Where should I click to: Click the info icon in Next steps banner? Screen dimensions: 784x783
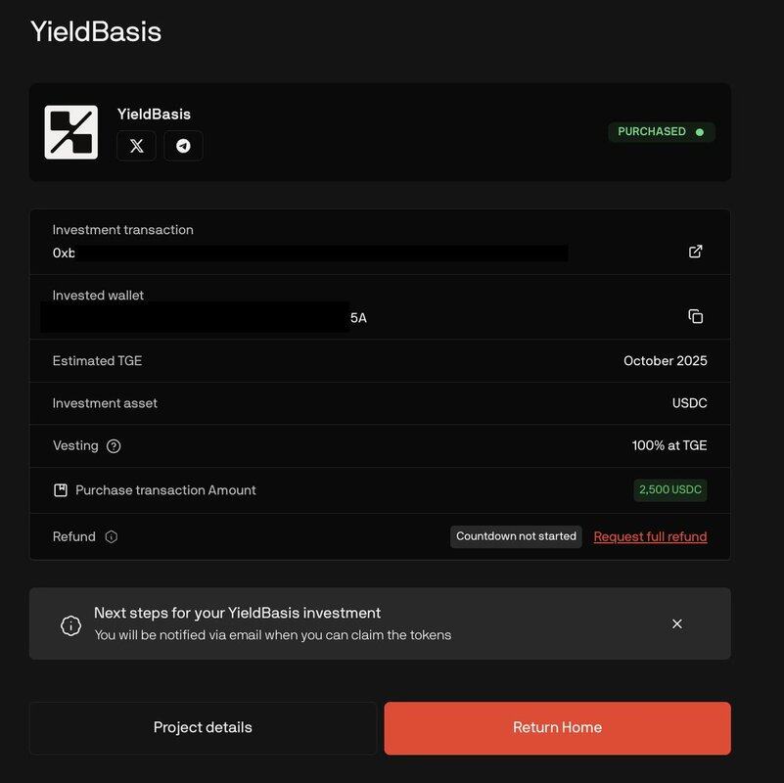pyautogui.click(x=70, y=624)
